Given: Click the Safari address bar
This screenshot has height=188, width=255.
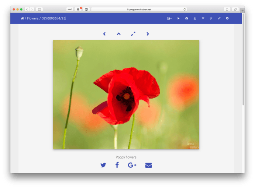Looking at the screenshot, I should click(139, 9).
